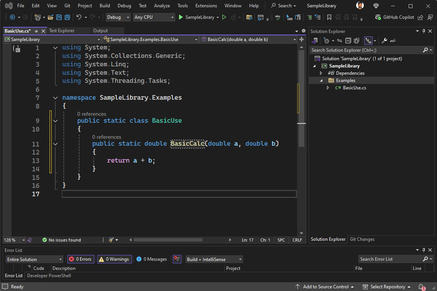Screen dimensions: 437x291
Task: Click the Navigate Backward arrow icon
Action: pos(12,17)
